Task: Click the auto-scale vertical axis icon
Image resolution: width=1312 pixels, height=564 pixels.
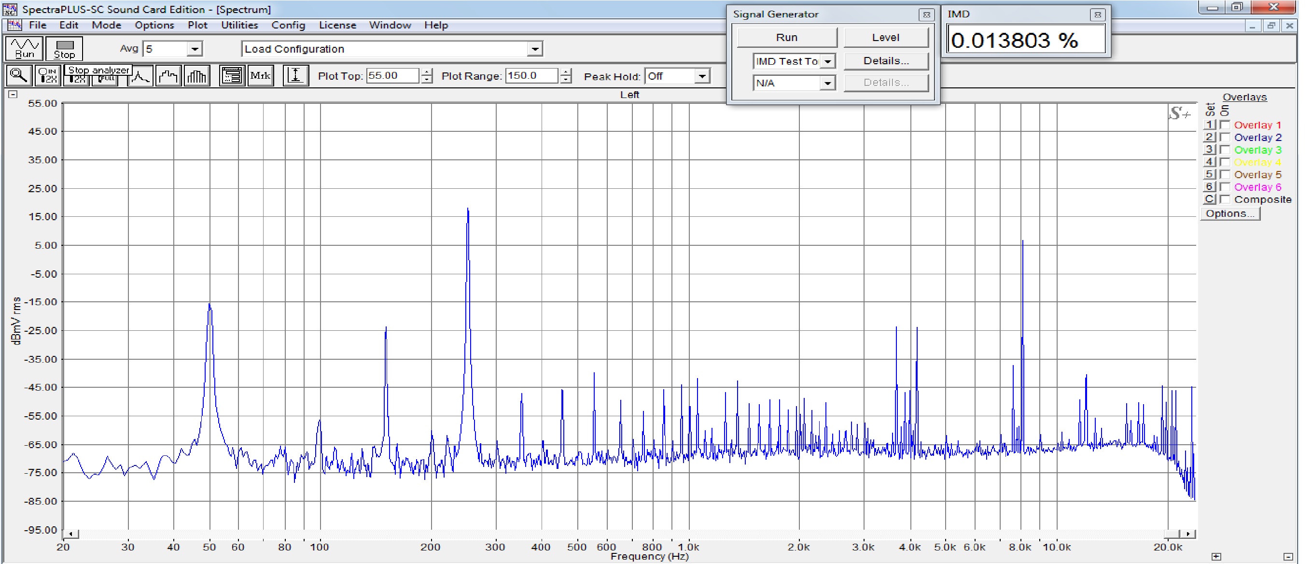Action: pos(295,76)
